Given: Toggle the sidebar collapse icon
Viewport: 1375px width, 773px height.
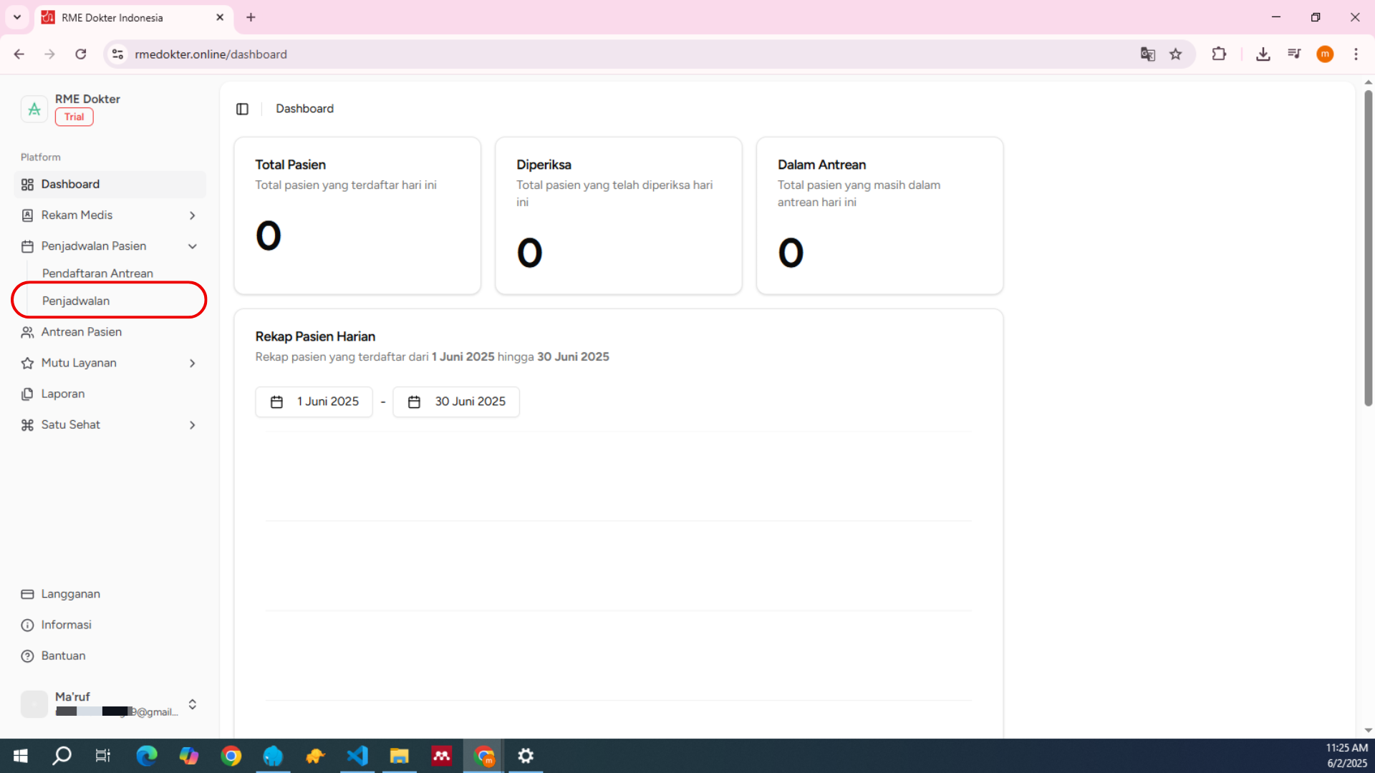Looking at the screenshot, I should 242,109.
